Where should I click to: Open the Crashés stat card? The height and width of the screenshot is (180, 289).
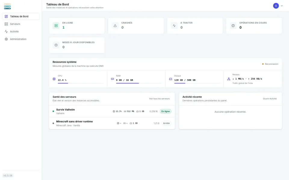pos(136,25)
